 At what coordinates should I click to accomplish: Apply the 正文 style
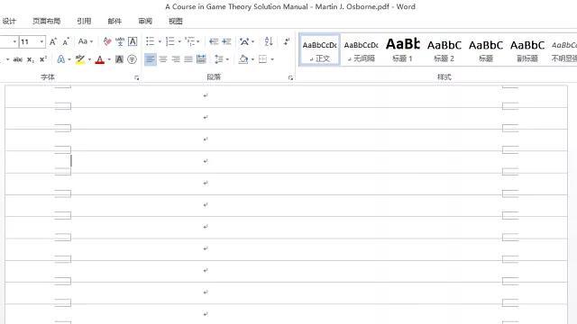tap(319, 49)
